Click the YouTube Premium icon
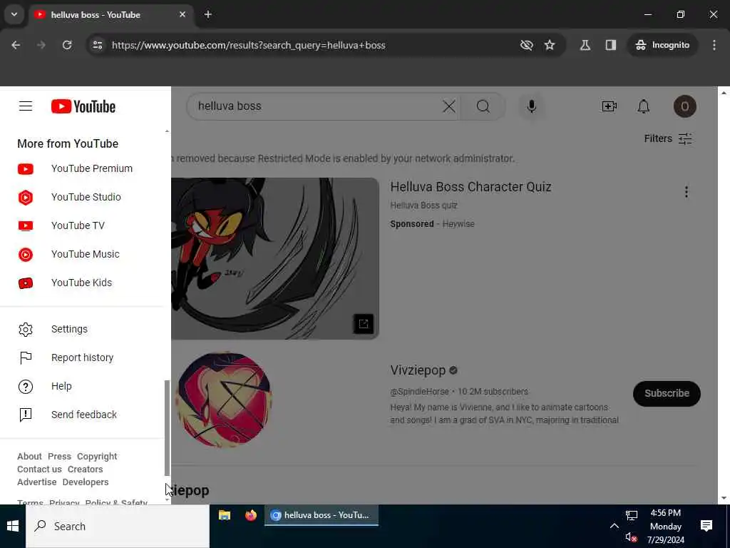Image resolution: width=730 pixels, height=548 pixels. coord(26,168)
